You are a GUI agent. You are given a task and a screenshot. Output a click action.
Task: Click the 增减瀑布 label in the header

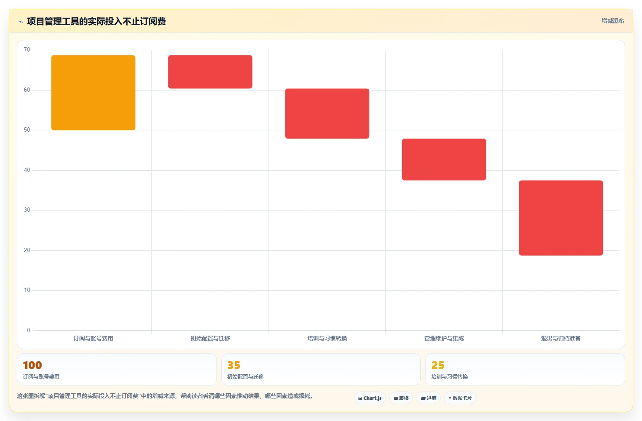coord(613,21)
